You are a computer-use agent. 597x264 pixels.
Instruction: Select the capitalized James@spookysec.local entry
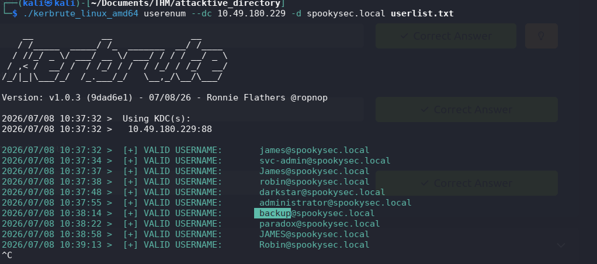point(314,171)
